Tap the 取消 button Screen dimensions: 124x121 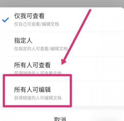[x=60, y=119]
